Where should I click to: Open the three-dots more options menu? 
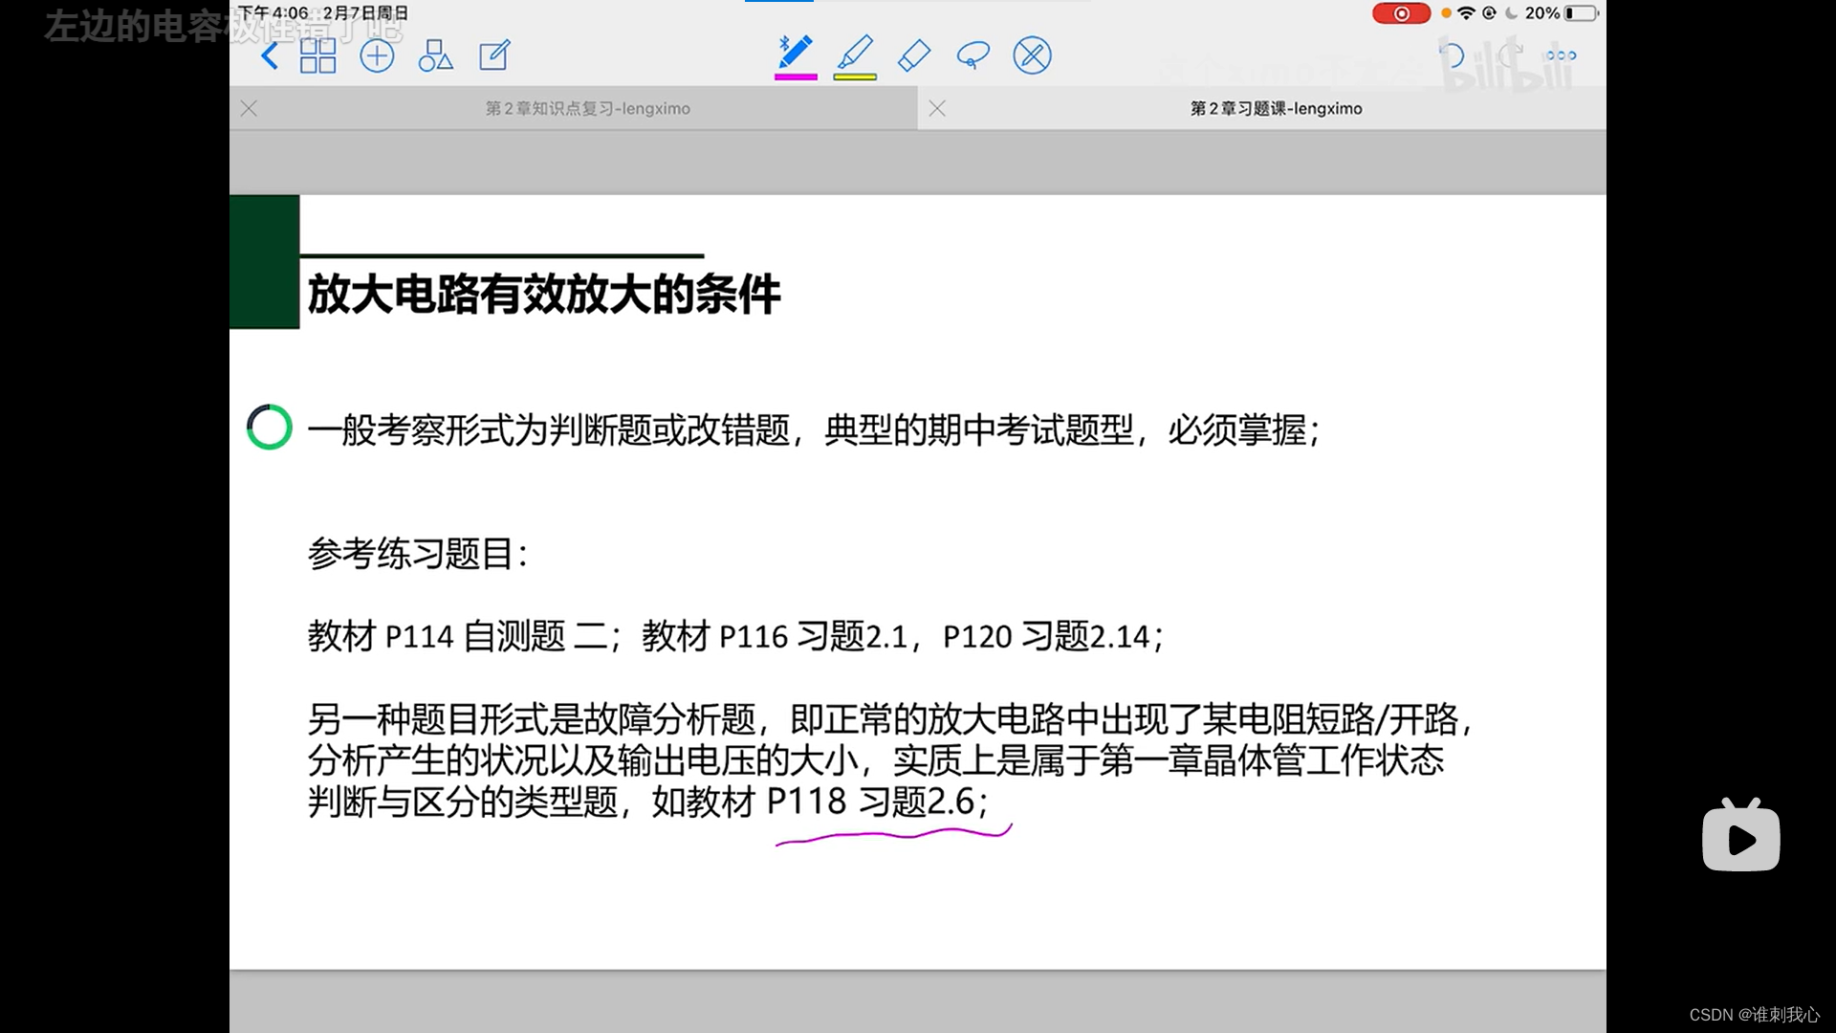click(1561, 55)
